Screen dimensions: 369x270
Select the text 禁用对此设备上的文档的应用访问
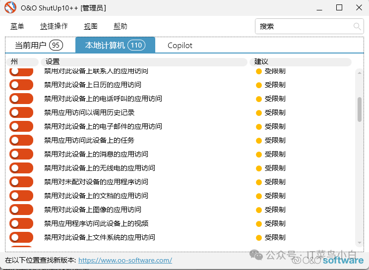[96, 196]
